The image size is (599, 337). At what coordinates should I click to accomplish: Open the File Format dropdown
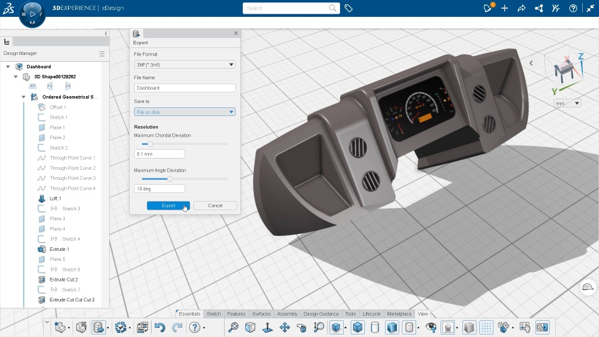pos(185,64)
